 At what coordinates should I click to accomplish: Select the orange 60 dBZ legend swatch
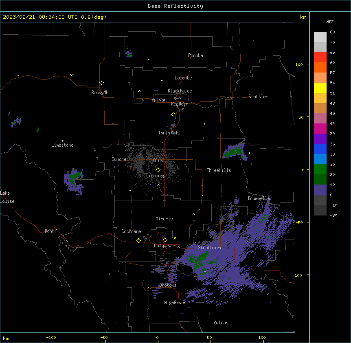[320, 67]
